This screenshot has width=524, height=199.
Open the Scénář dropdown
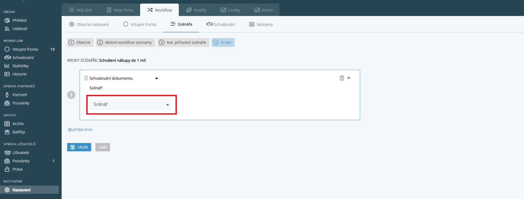click(130, 105)
